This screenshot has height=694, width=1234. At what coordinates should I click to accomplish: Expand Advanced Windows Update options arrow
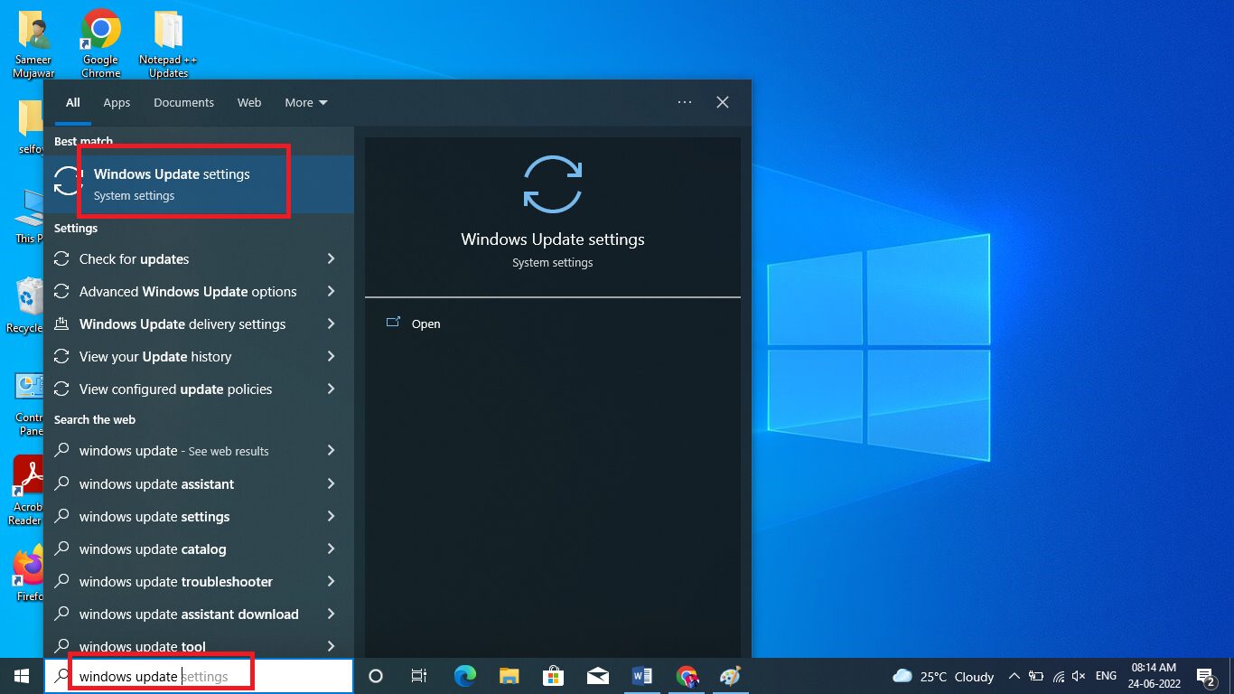[332, 292]
